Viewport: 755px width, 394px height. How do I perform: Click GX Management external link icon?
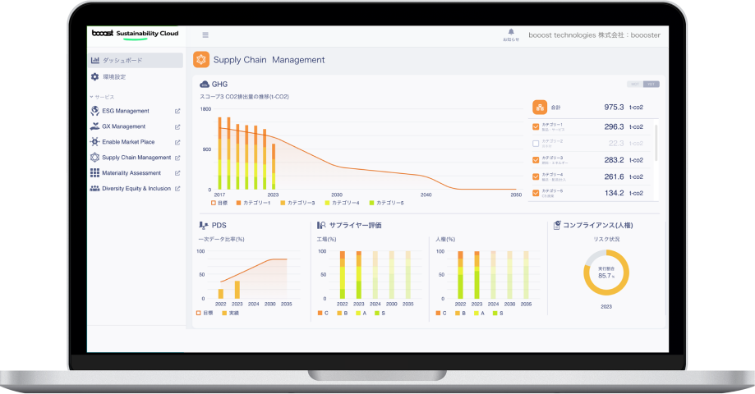(177, 127)
